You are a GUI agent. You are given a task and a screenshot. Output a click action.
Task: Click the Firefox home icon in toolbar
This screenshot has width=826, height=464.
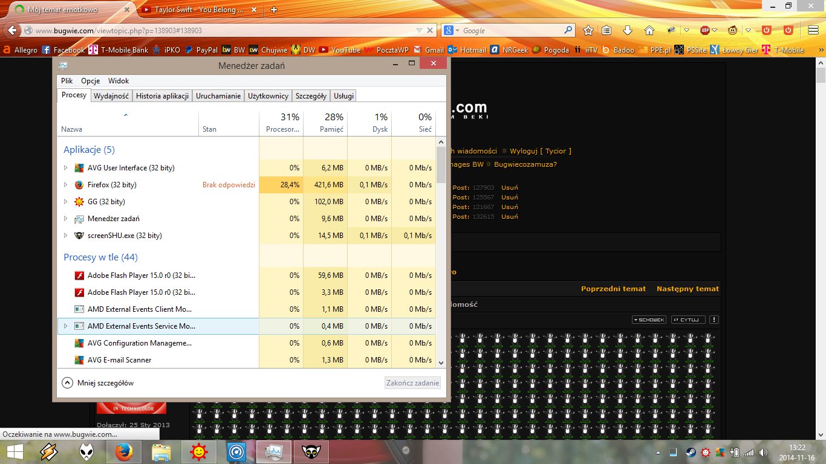click(649, 30)
